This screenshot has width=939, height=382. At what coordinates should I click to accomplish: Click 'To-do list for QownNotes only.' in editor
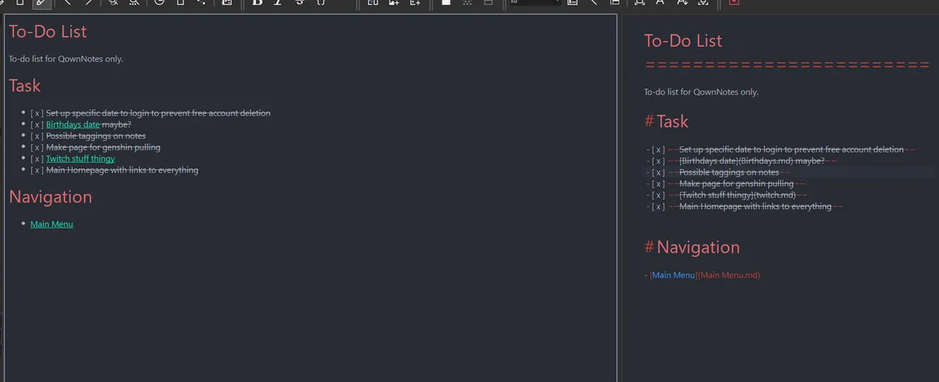click(x=701, y=92)
